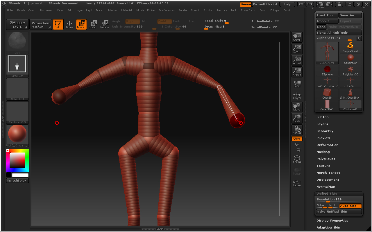Click the AAHalf view icon
This screenshot has width=372, height=232.
click(297, 72)
